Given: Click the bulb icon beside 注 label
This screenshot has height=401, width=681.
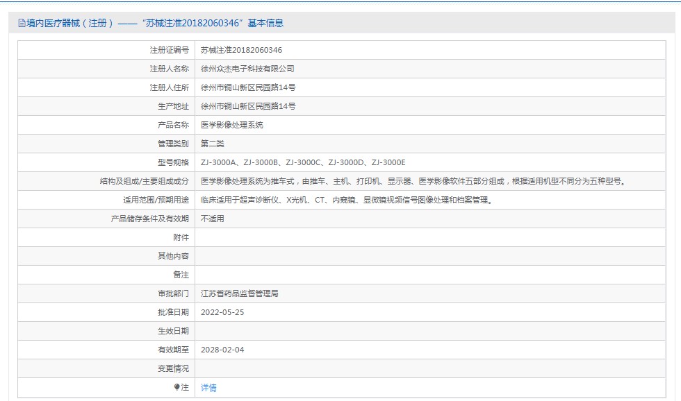Looking at the screenshot, I should 177,387.
